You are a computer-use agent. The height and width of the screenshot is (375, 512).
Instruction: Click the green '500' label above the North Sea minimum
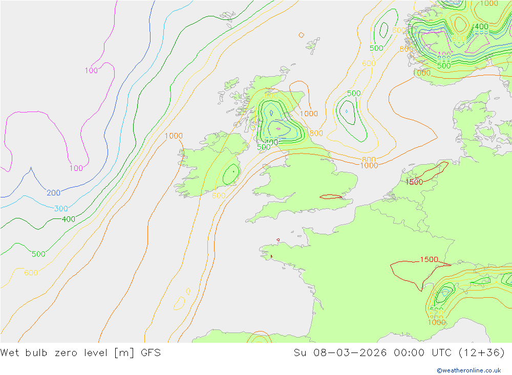click(354, 94)
